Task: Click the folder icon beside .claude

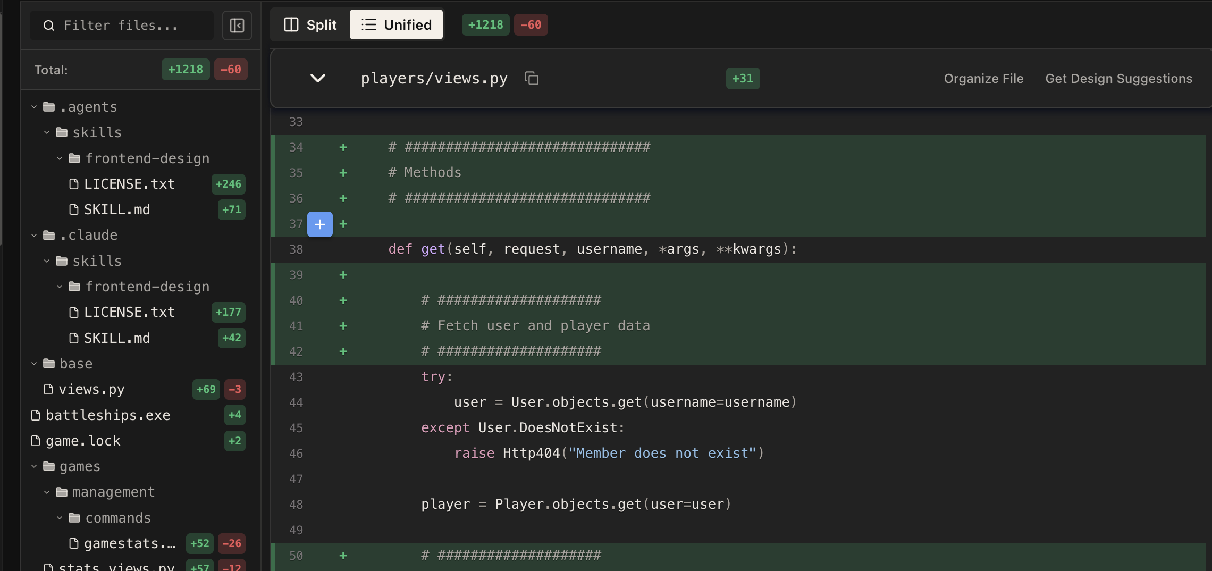Action: (49, 234)
